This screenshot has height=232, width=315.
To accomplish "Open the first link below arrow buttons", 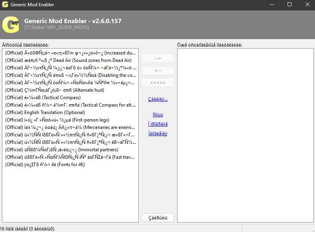I will tap(158, 99).
